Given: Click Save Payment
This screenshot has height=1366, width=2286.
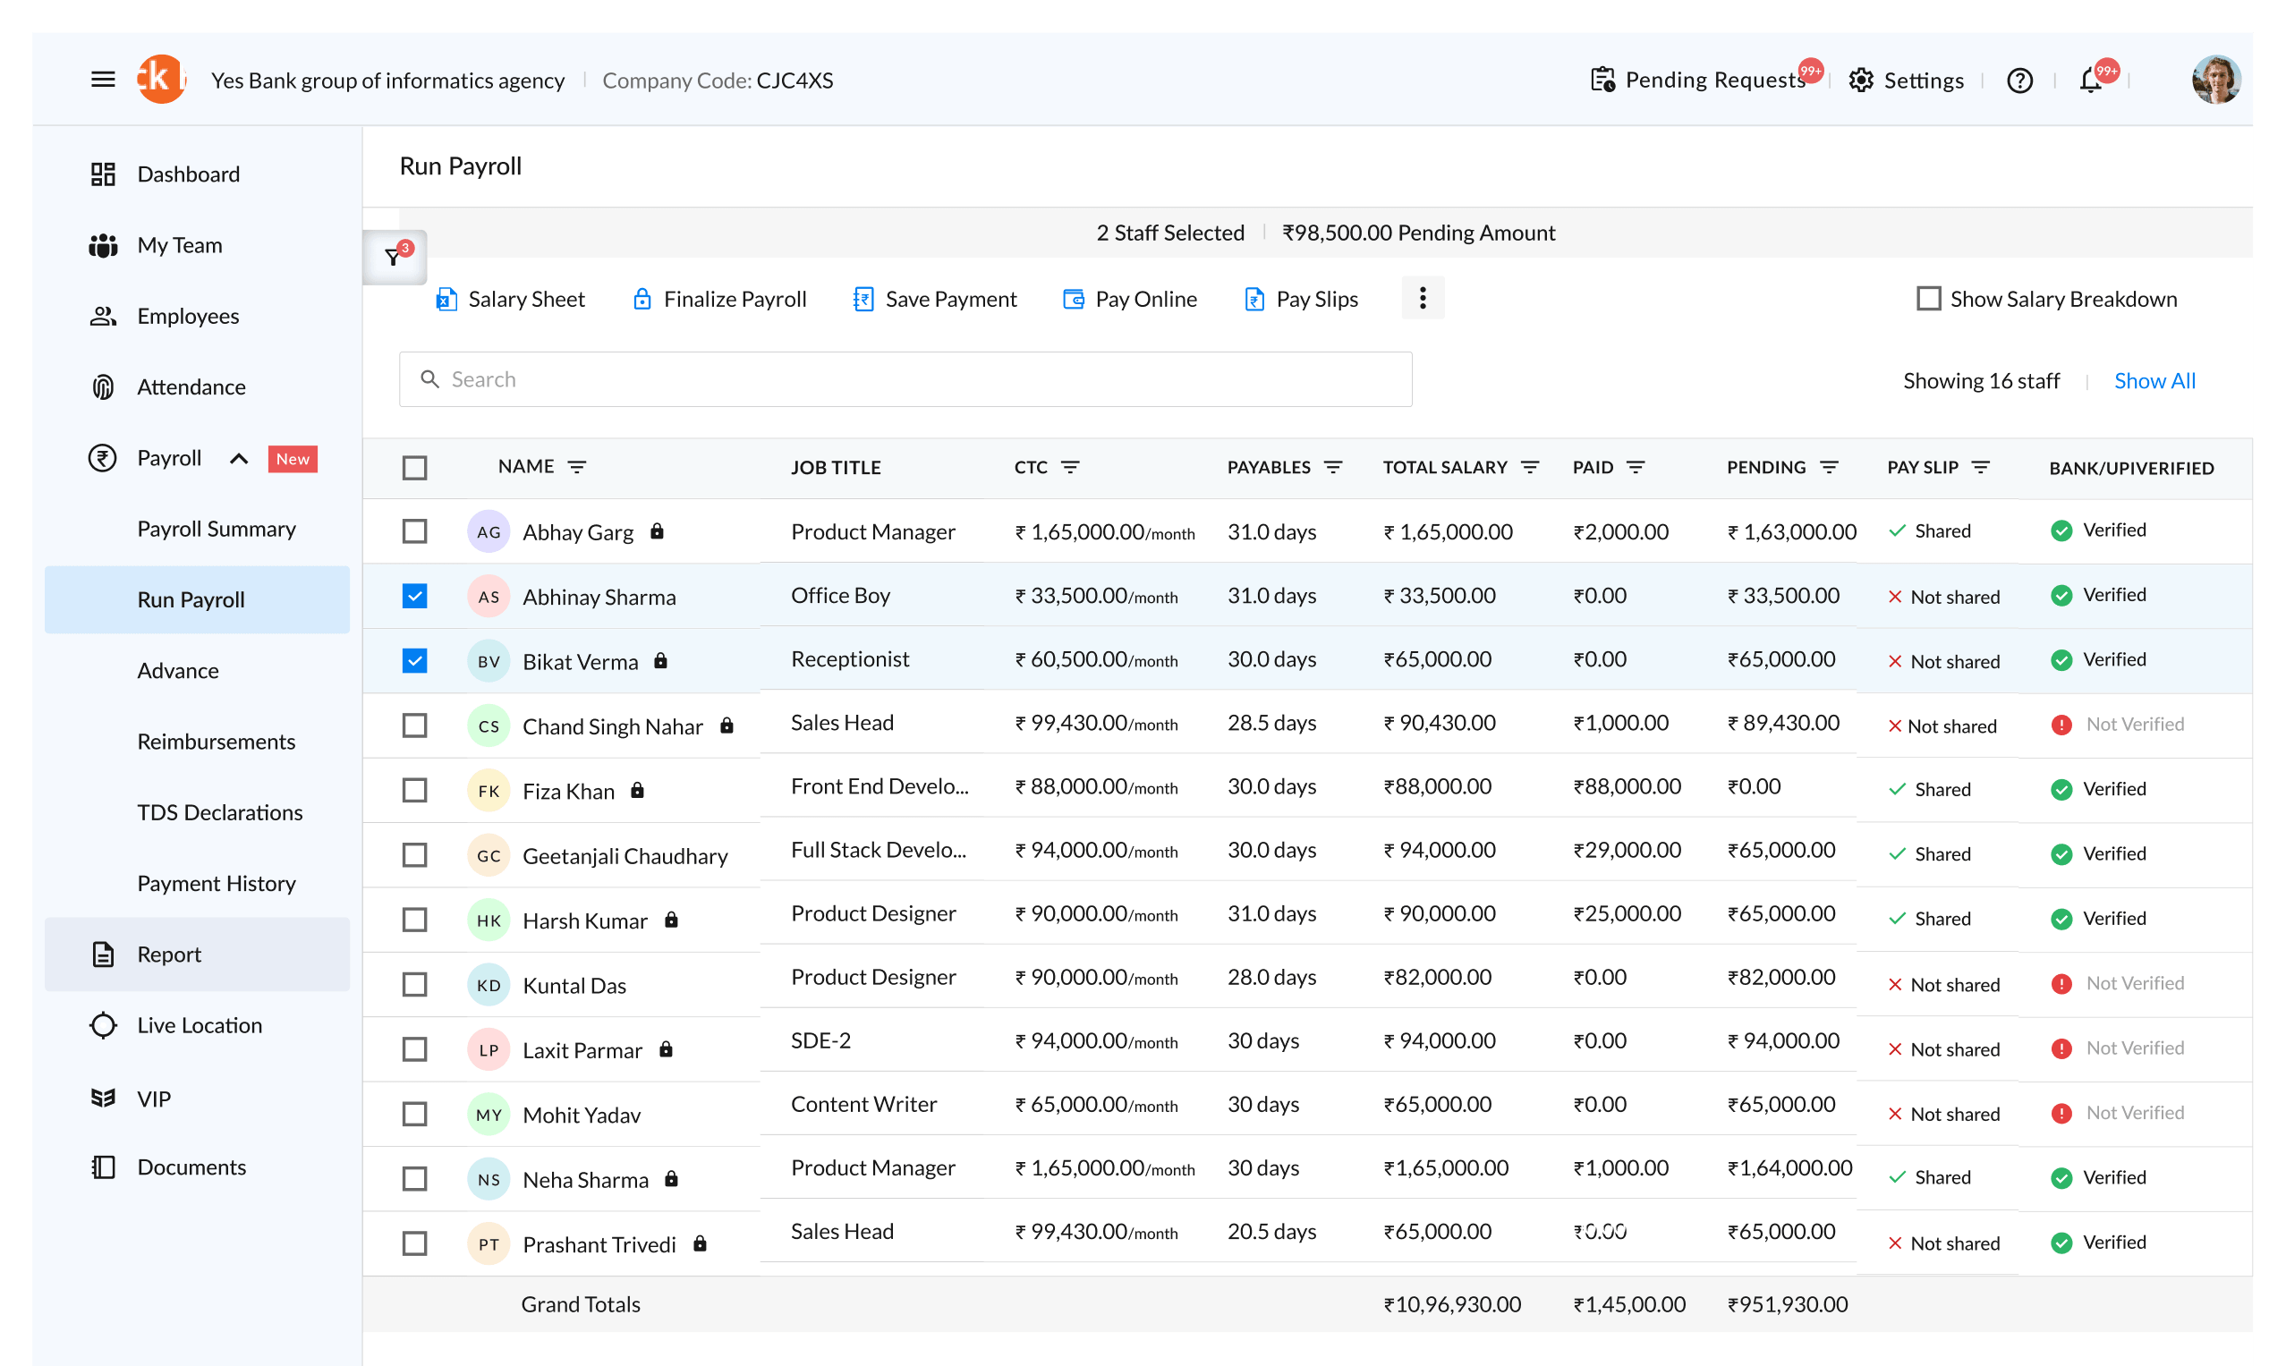Looking at the screenshot, I should (934, 299).
